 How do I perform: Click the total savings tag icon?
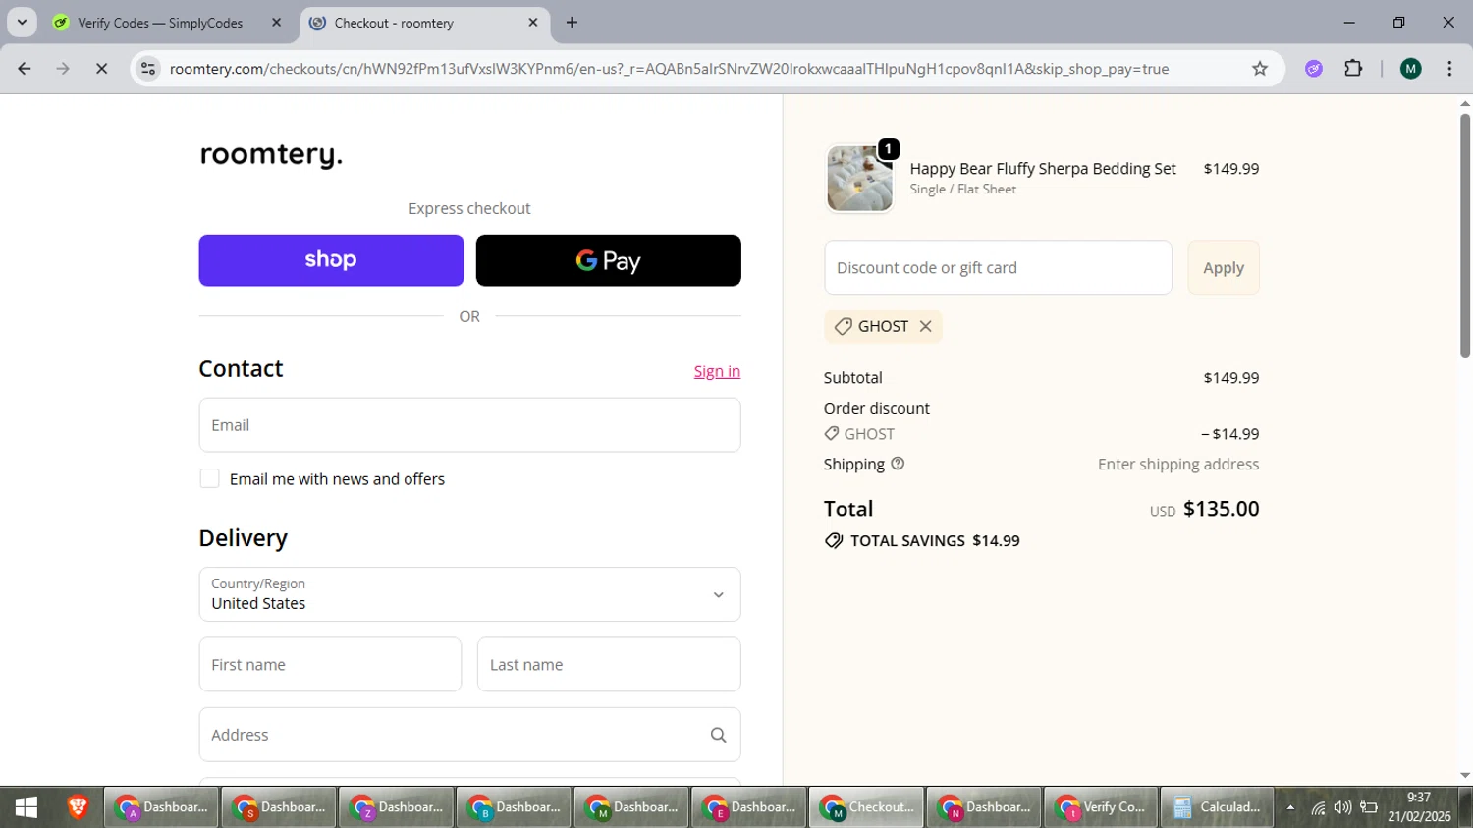click(834, 541)
